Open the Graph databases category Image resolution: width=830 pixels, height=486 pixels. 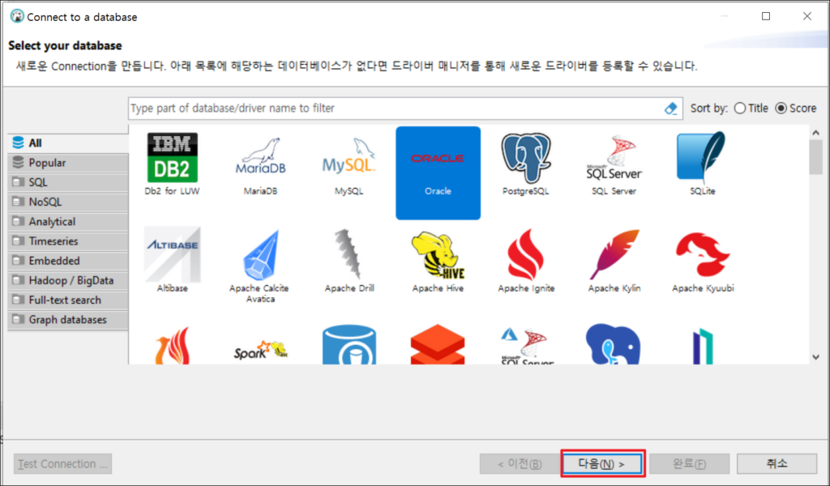(x=68, y=319)
